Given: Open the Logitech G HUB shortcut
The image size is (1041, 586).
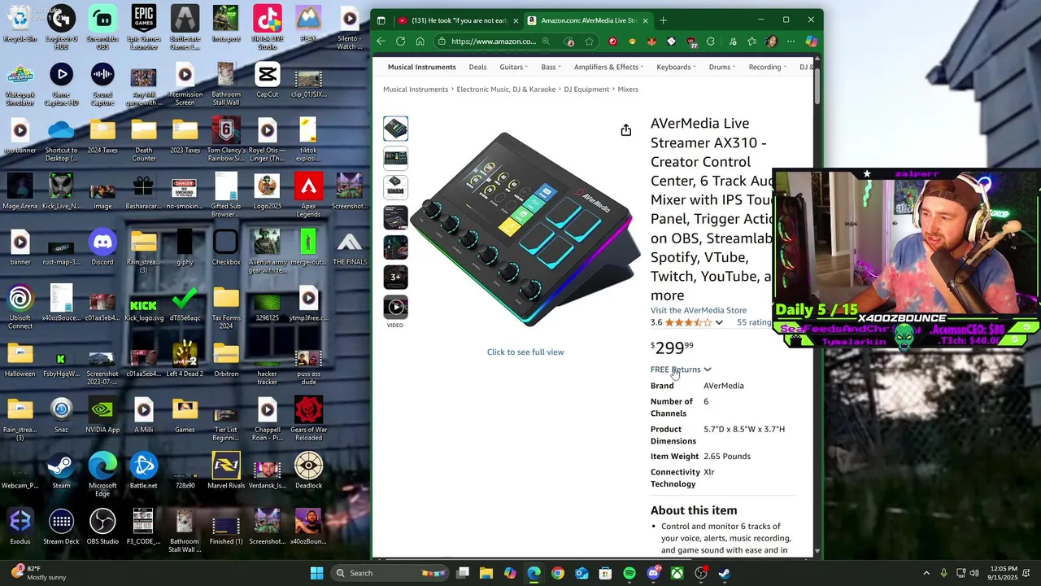Looking at the screenshot, I should 61,27.
